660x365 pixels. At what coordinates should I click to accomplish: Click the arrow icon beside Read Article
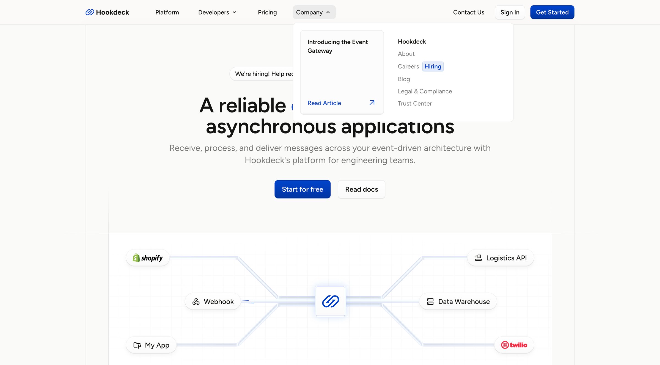(x=372, y=103)
